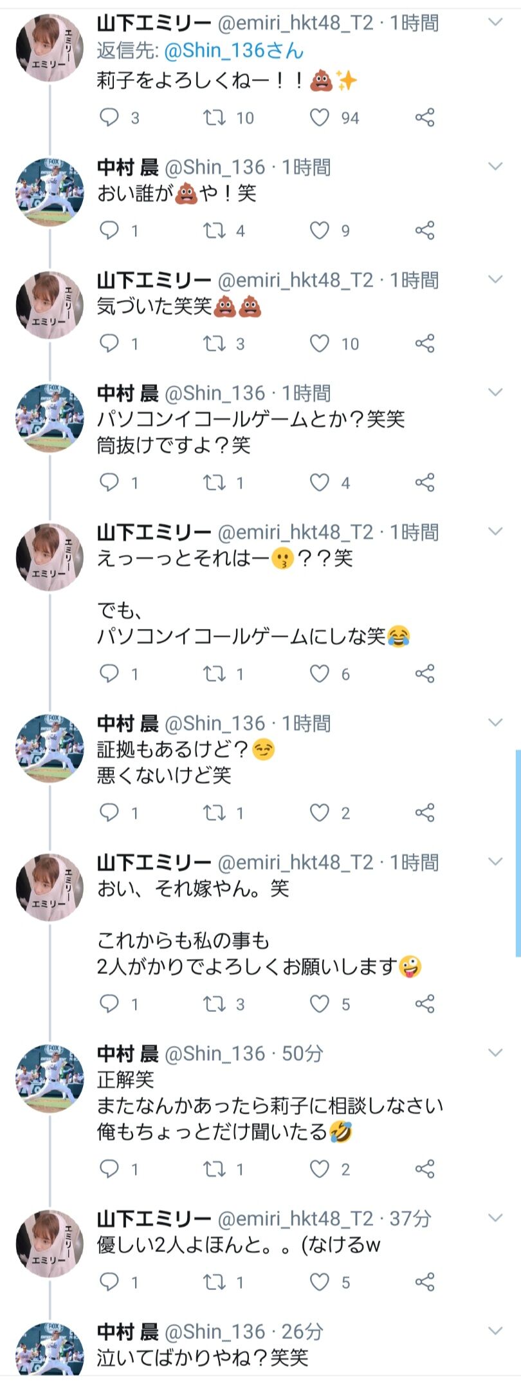
Task: Like the 気づいた笑笑 tweet
Action: [x=320, y=344]
